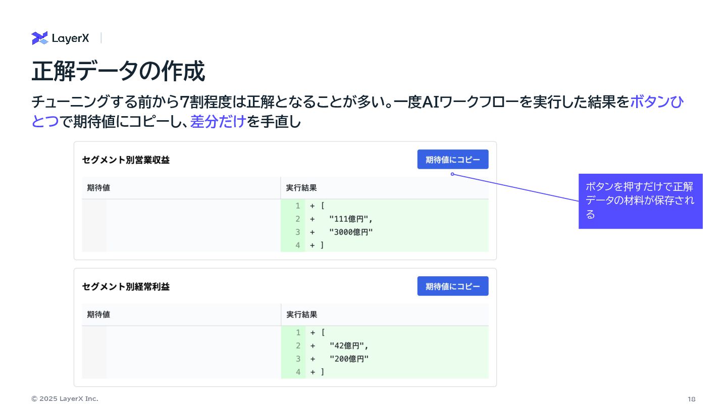Click the copy button for セグメント別営業収益
Screen dimensions: 727x409
[x=452, y=160]
